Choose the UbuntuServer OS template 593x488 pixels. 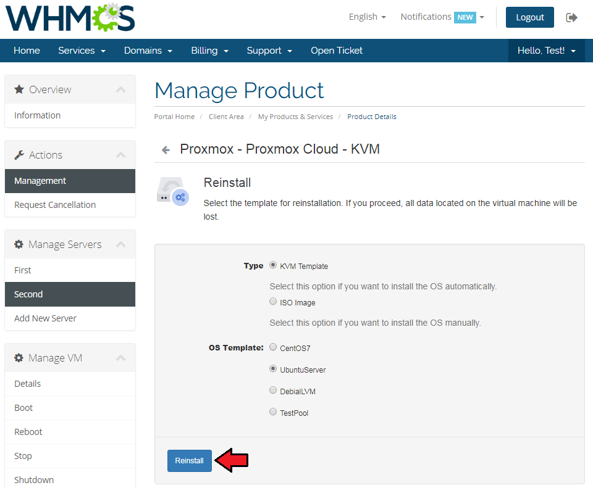(x=272, y=369)
